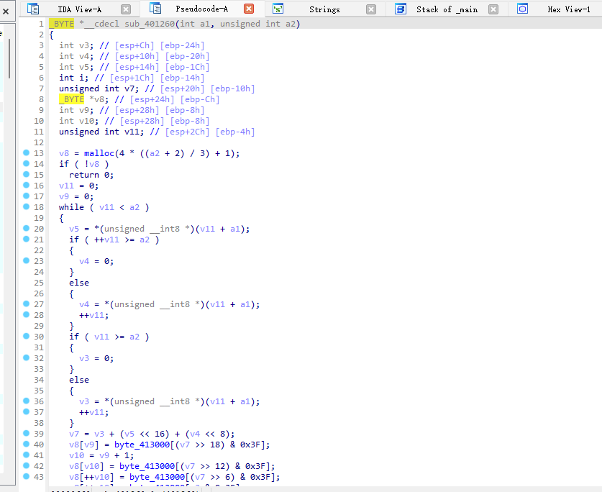The width and height of the screenshot is (602, 492).
Task: Click the Hex View-1 tab icon
Action: 523,9
